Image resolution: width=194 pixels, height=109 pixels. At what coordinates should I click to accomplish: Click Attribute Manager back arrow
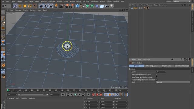pyautogui.click(x=172, y=59)
